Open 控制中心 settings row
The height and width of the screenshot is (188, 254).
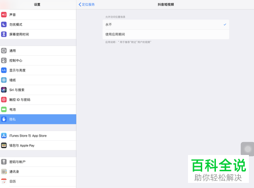tap(38, 60)
